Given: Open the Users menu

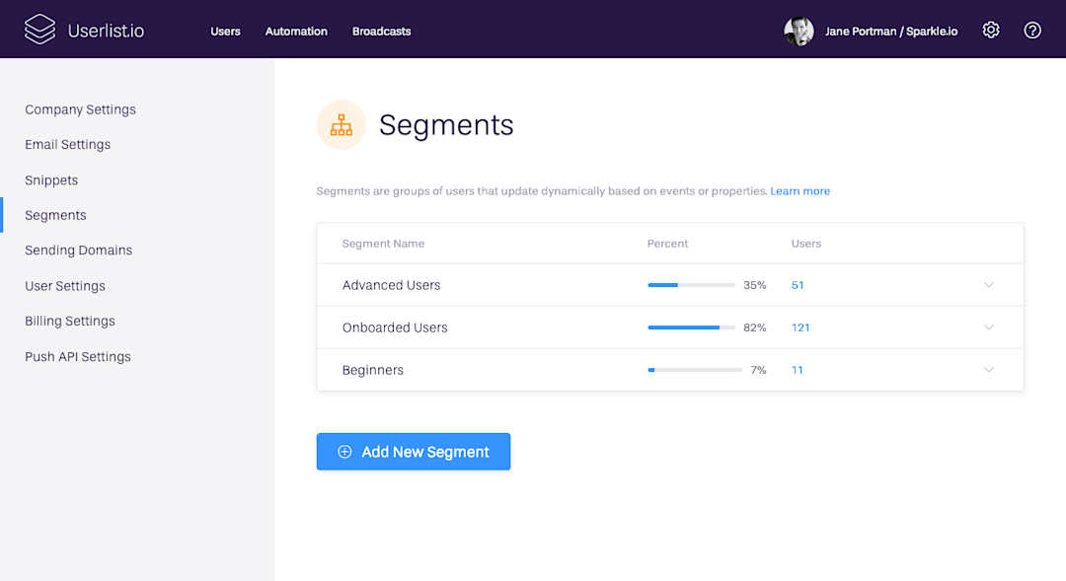Looking at the screenshot, I should click(x=225, y=32).
